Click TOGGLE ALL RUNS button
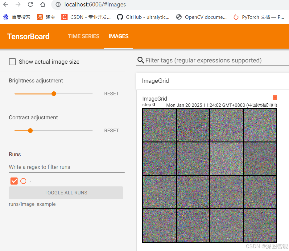Screen dimensions: 289x251 [x=66, y=193]
